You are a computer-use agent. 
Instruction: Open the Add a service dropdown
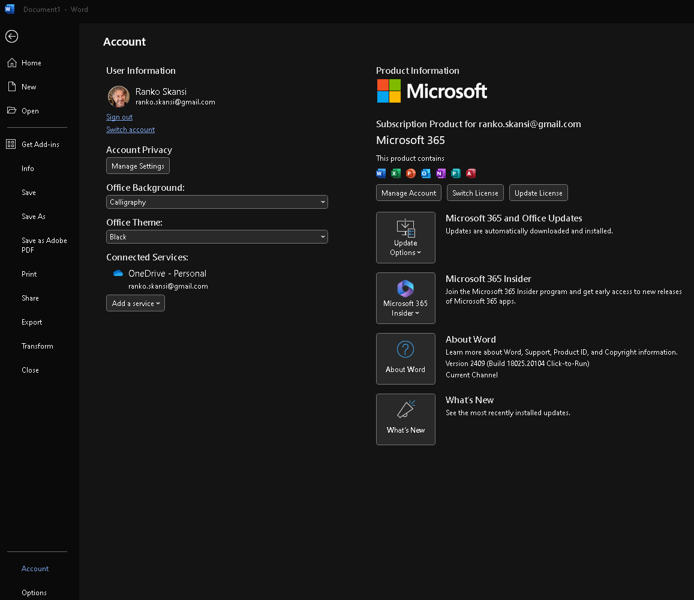(136, 304)
